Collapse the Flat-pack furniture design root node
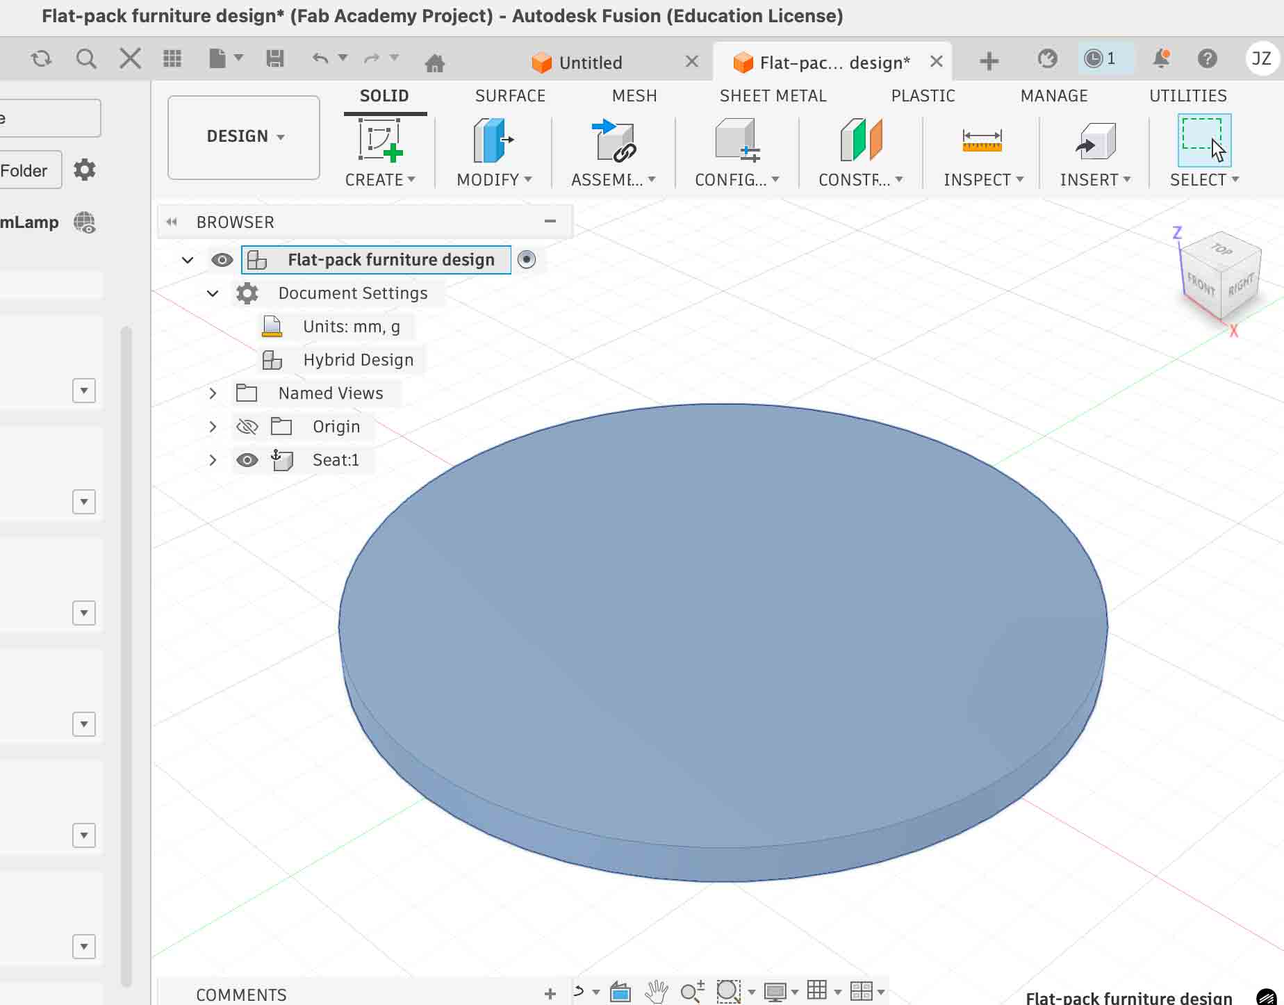 pos(188,260)
